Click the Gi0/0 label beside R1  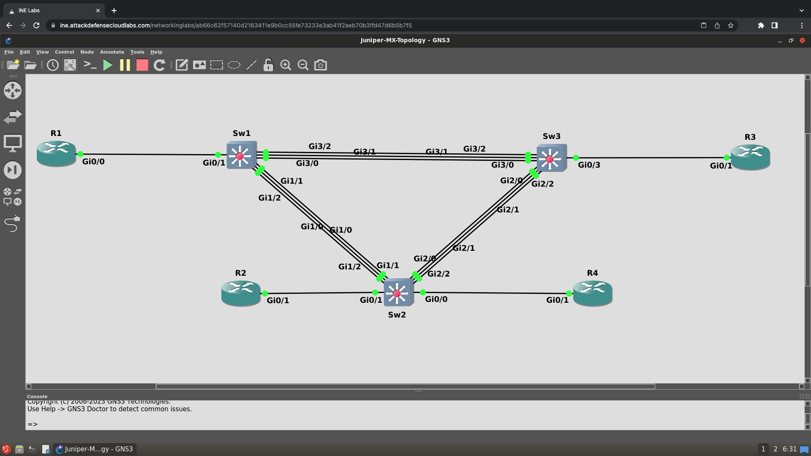(93, 162)
